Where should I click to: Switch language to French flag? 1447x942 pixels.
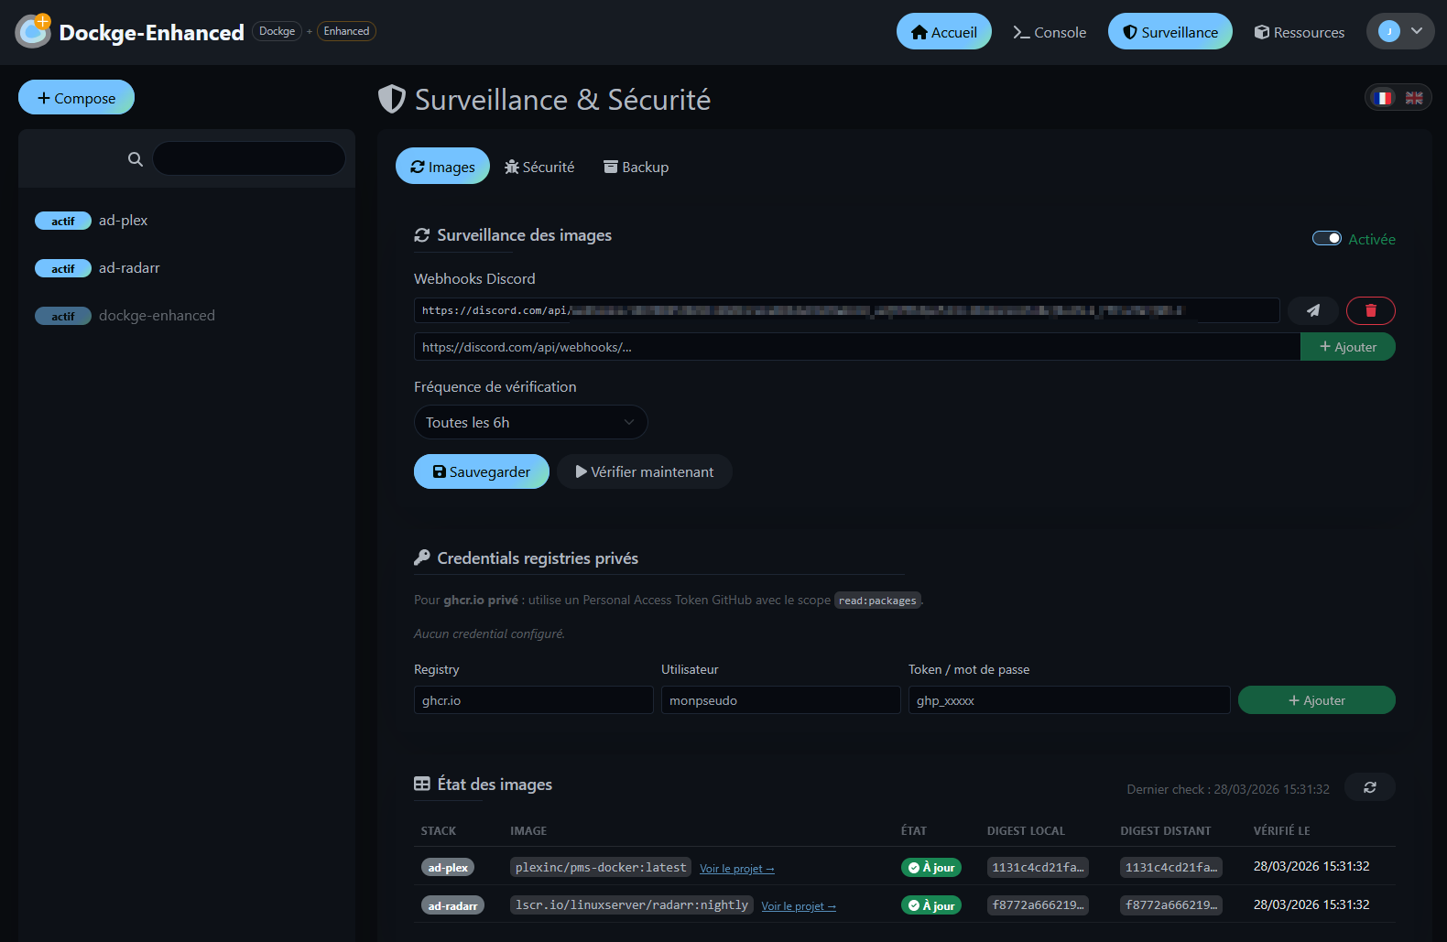coord(1383,98)
